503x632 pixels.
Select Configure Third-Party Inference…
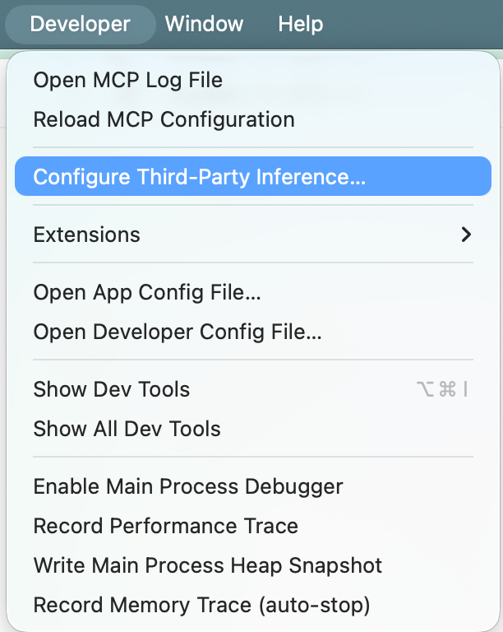click(x=199, y=177)
